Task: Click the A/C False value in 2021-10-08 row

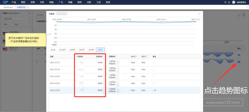Action: click(x=143, y=77)
